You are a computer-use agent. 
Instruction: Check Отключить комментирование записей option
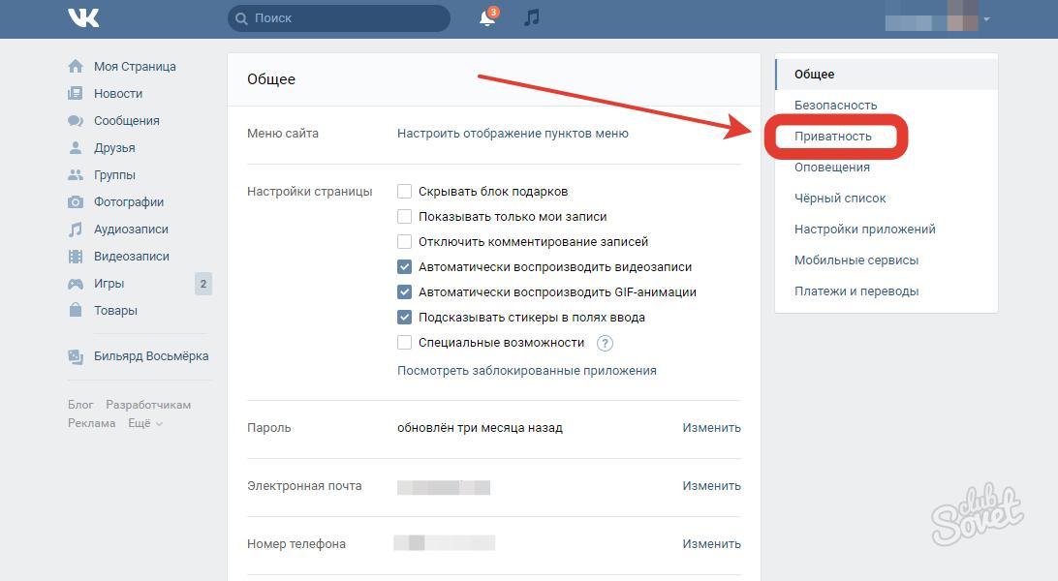pos(405,242)
